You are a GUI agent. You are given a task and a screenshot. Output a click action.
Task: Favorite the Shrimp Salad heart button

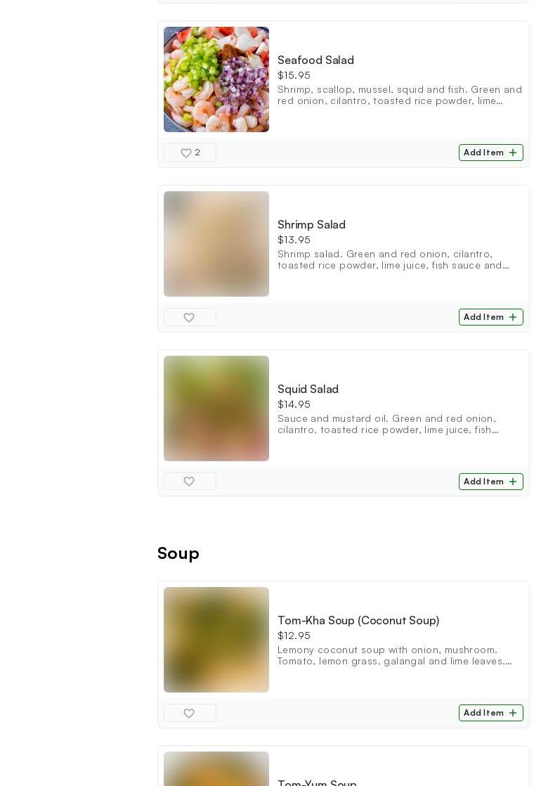tap(190, 317)
